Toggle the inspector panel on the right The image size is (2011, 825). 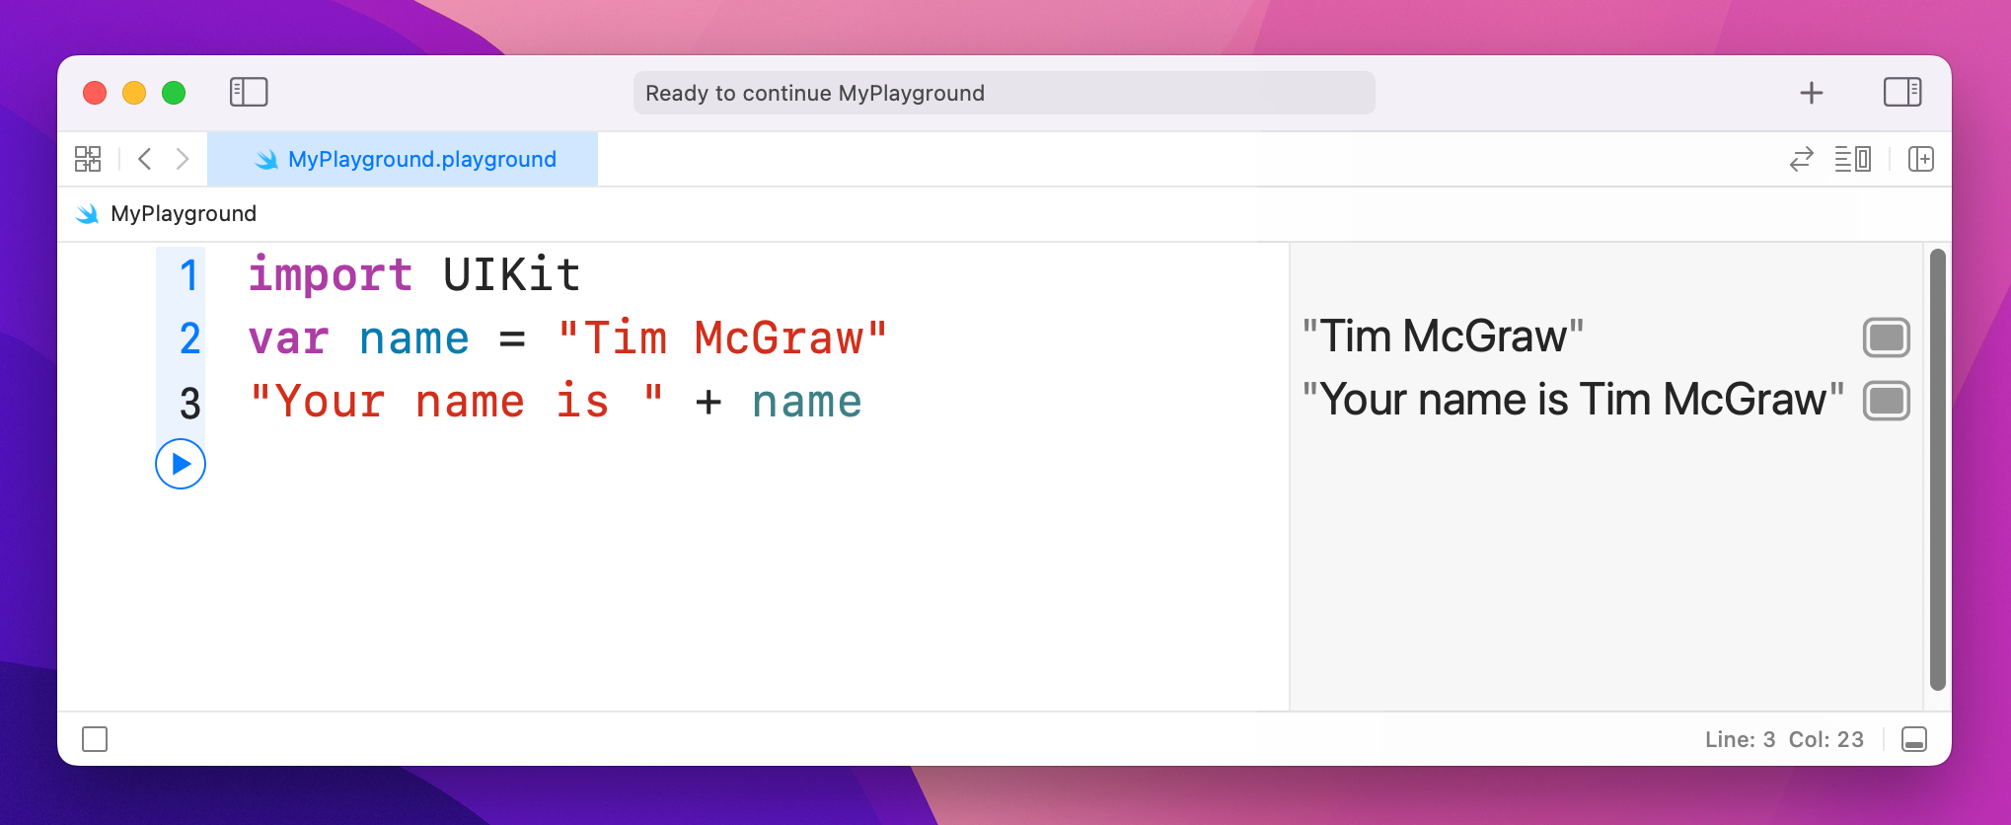click(1901, 93)
